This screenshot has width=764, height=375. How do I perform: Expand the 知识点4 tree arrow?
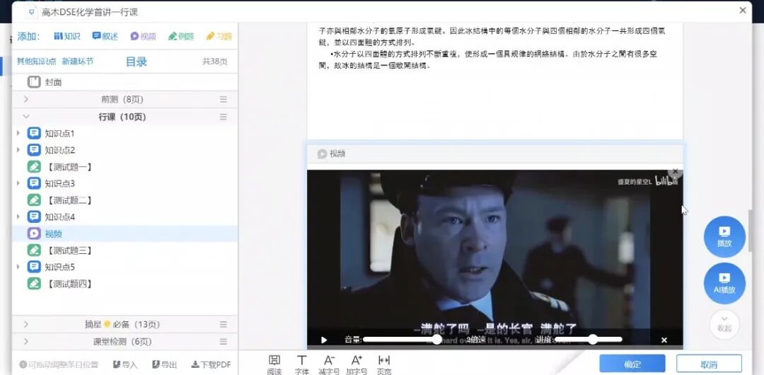tap(18, 217)
